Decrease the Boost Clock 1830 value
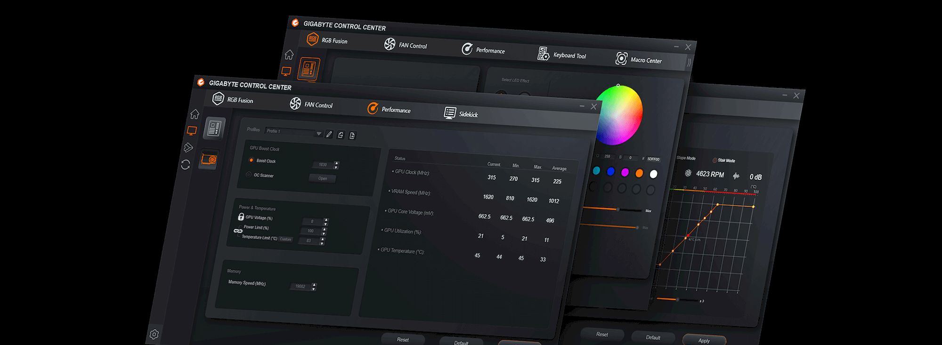This screenshot has width=942, height=345. point(336,167)
